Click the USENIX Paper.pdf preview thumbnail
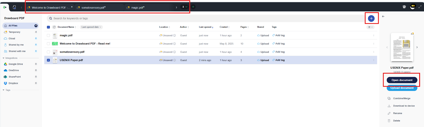 402,47
